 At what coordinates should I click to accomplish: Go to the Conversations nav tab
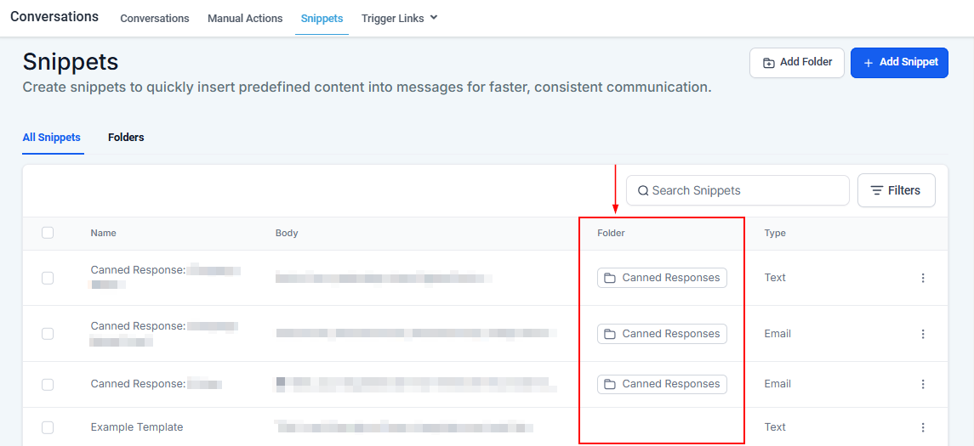(155, 18)
